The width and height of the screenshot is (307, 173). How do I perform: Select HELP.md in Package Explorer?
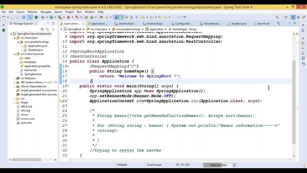(26, 107)
